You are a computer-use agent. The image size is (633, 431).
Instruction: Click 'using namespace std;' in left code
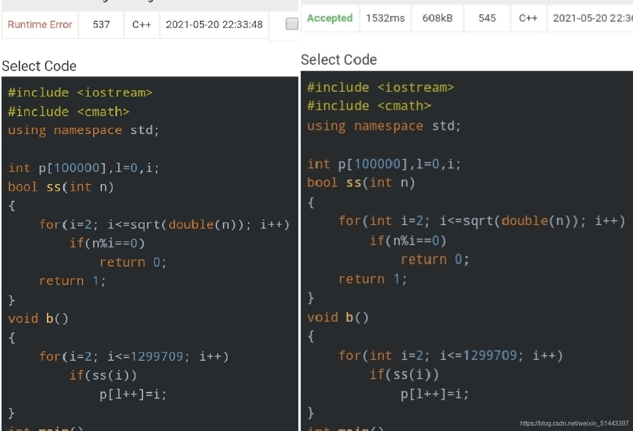tap(84, 130)
